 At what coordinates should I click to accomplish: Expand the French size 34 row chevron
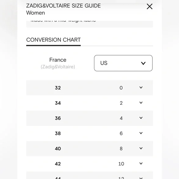click(141, 103)
